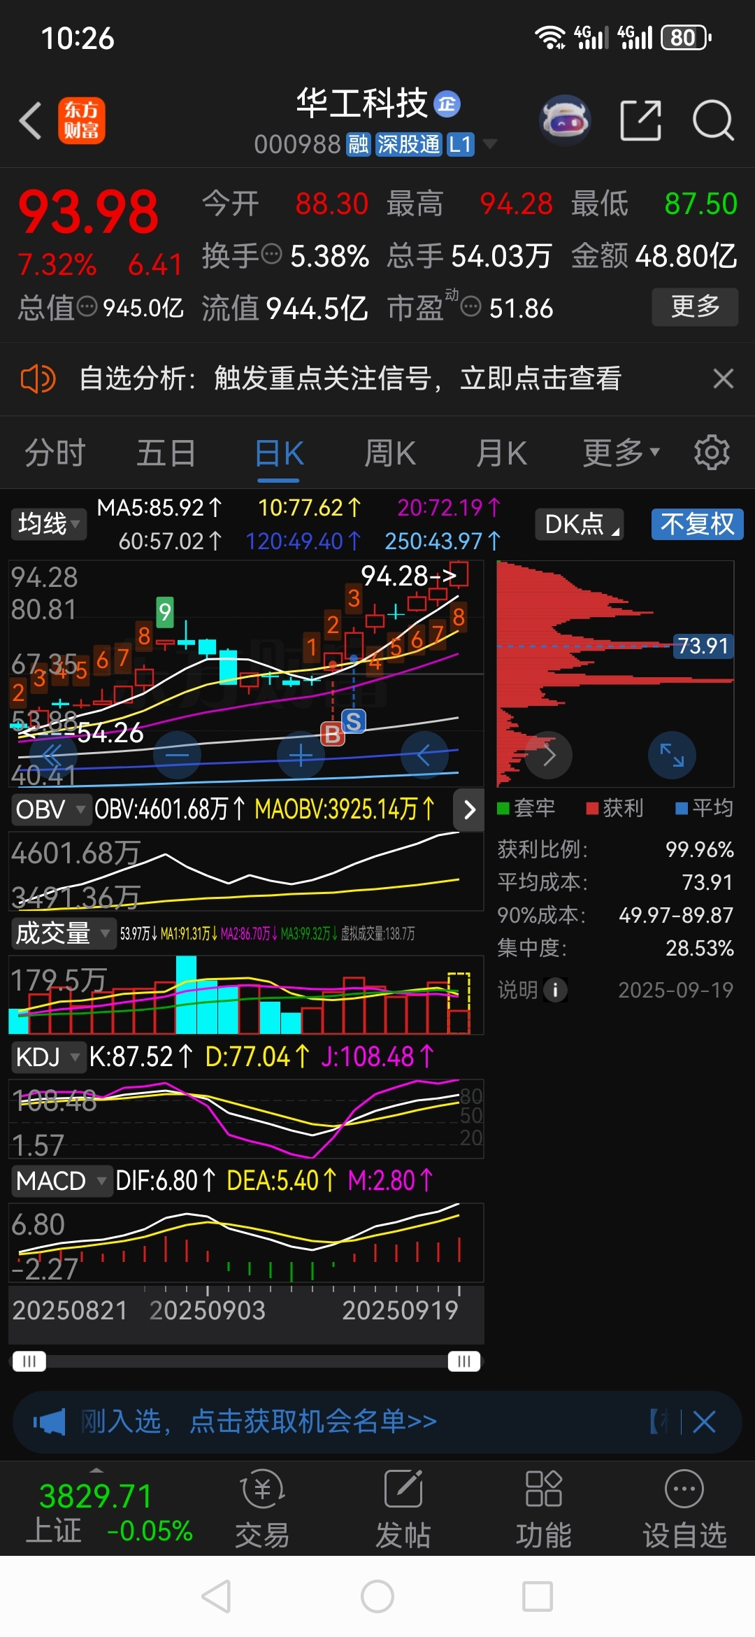
Task: Tap the L1 level tag
Action: pyautogui.click(x=460, y=145)
